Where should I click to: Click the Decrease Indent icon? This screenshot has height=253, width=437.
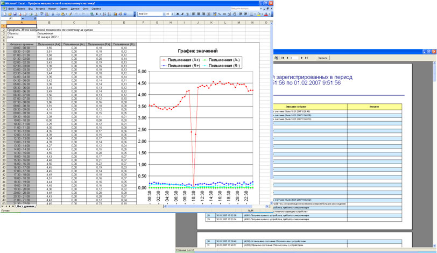pos(240,14)
